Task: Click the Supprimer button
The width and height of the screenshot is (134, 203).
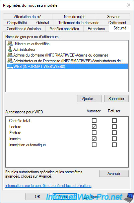Action: 116,99
